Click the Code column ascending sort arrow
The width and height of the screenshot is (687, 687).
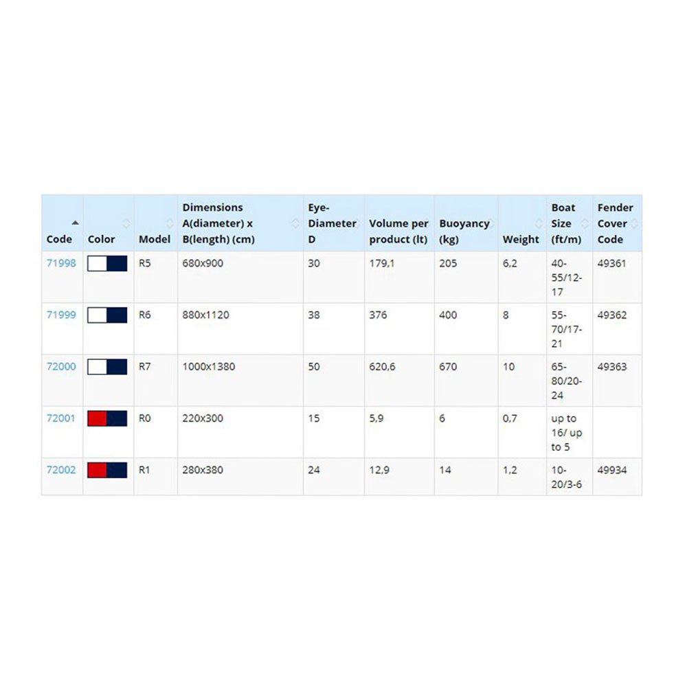tap(75, 223)
